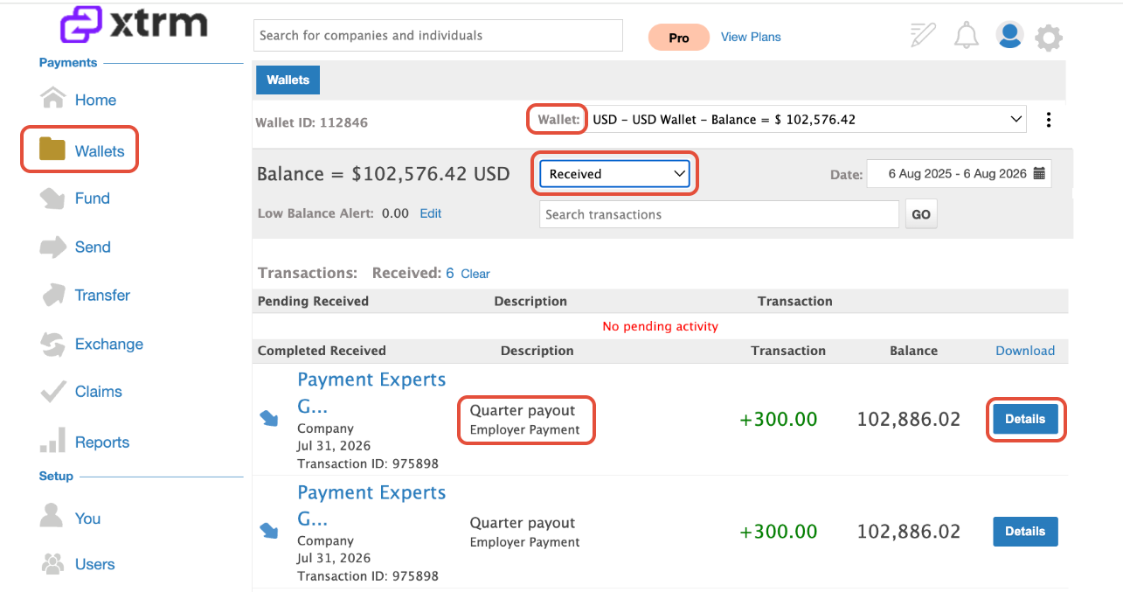Click second row 102,886.02 balance
This screenshot has width=1123, height=592.
[908, 531]
